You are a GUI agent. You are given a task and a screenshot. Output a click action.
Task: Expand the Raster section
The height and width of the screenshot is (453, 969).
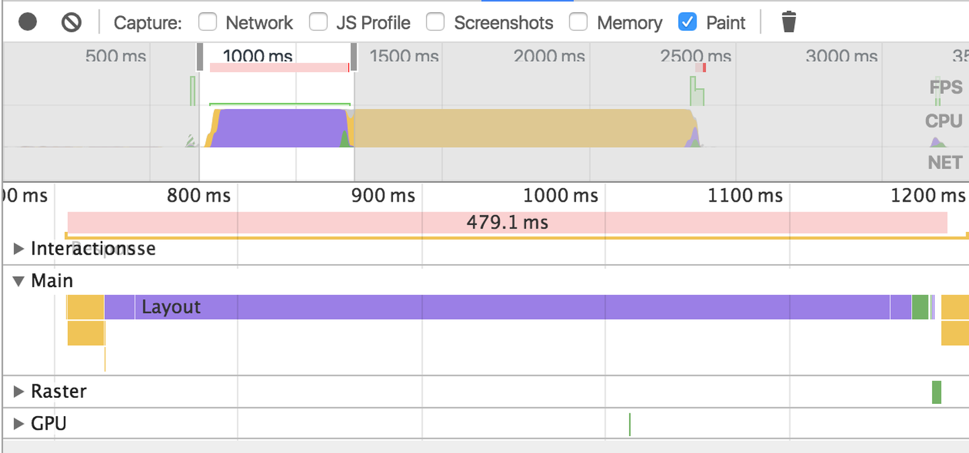(x=19, y=391)
